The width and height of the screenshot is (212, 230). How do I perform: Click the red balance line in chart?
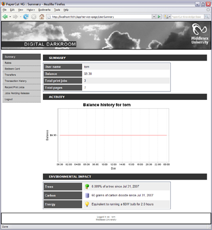click(x=113, y=135)
